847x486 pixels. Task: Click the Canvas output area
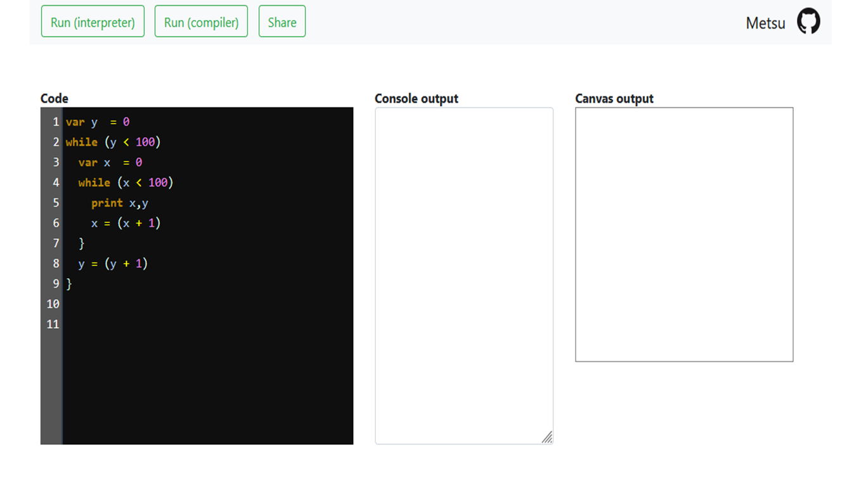pyautogui.click(x=683, y=234)
